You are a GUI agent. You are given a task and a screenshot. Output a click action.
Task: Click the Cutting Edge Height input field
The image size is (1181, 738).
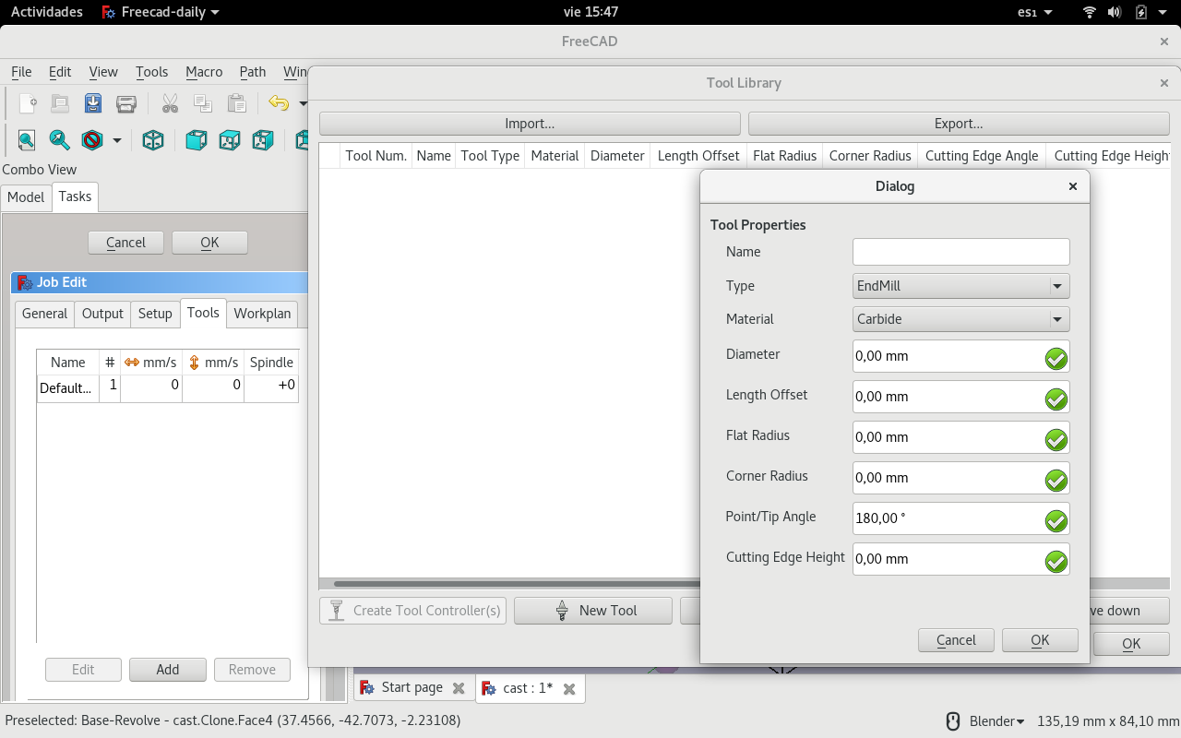961,559
